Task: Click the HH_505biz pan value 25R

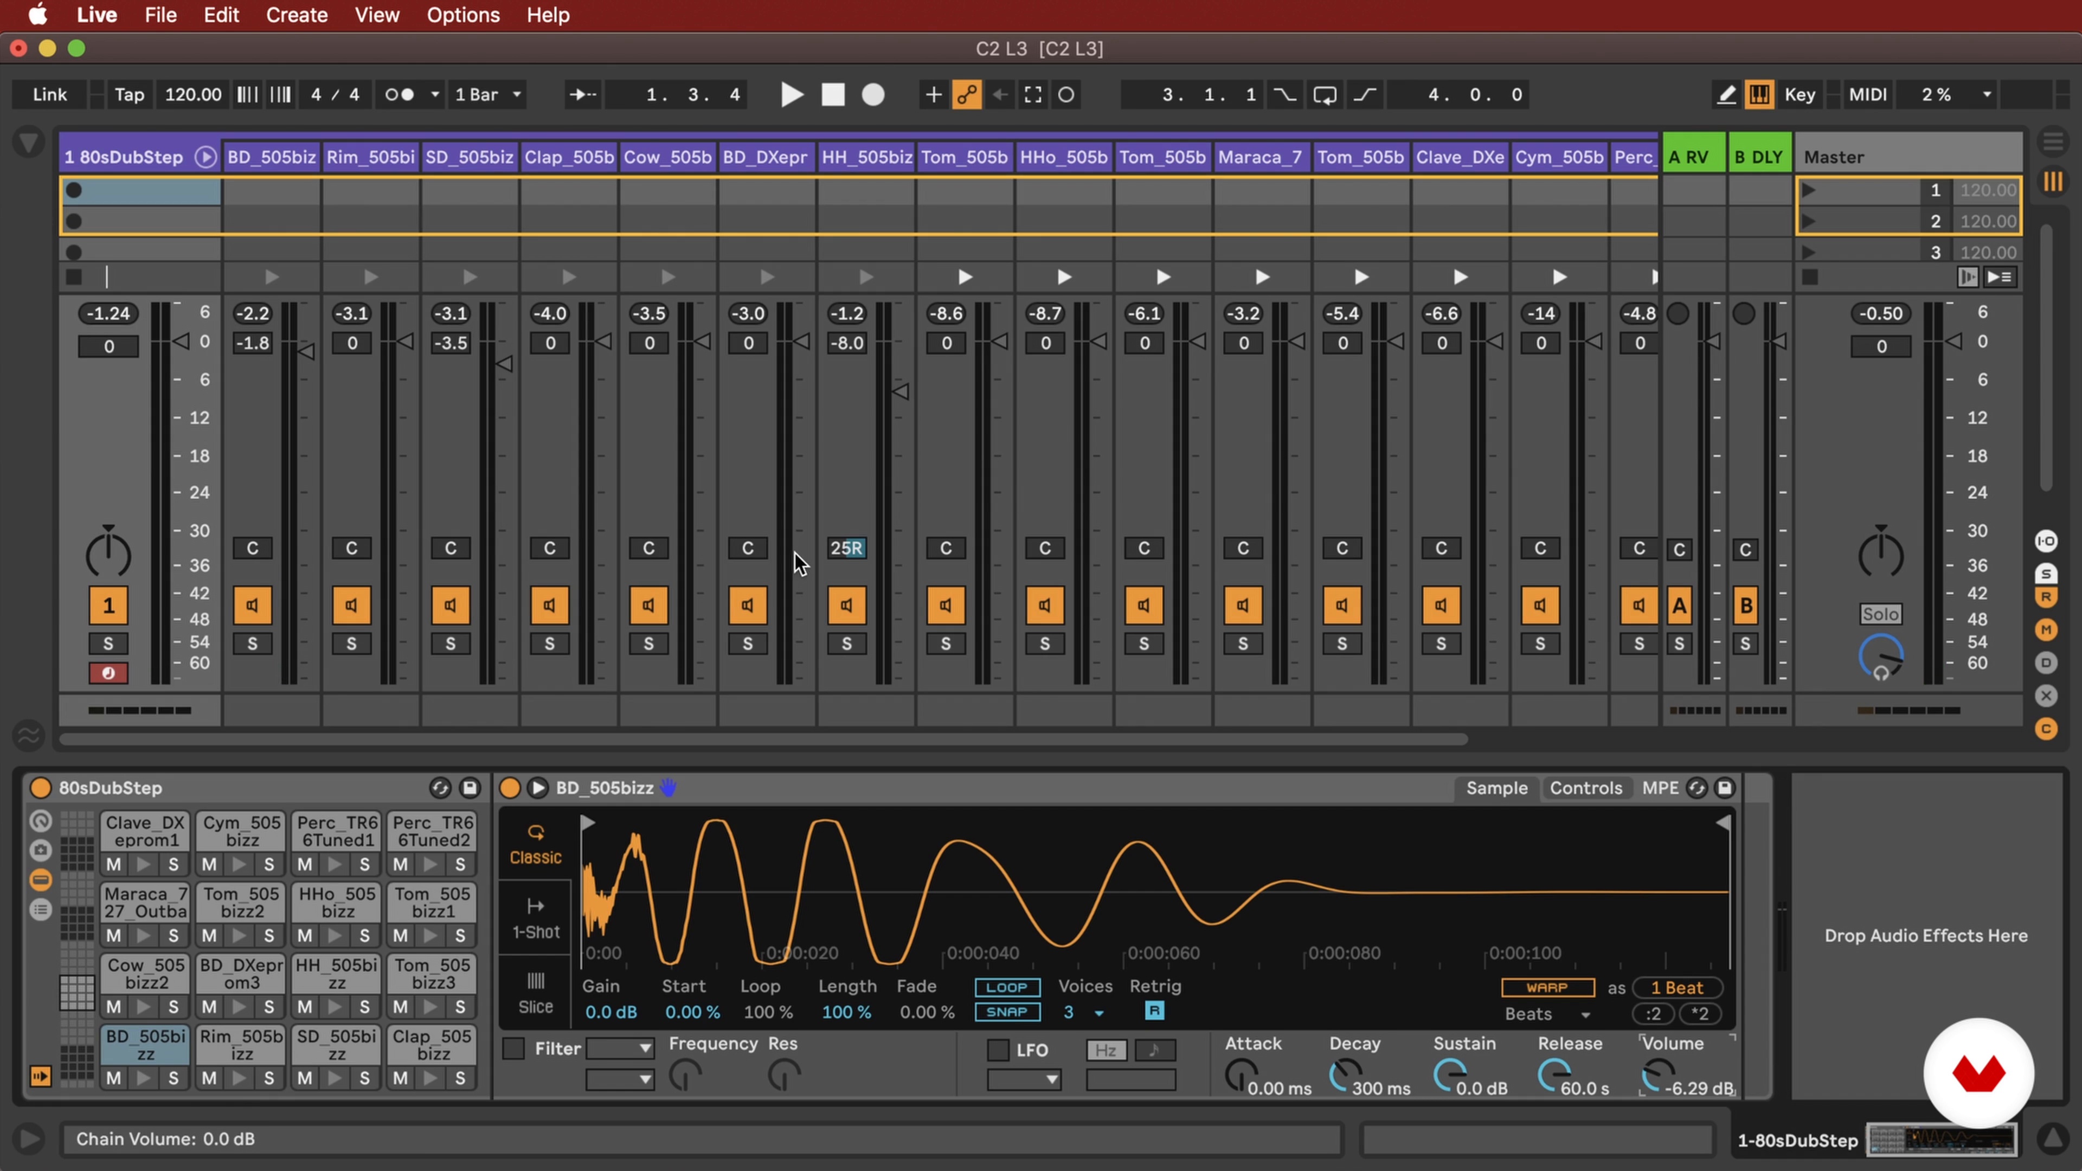Action: [x=846, y=548]
